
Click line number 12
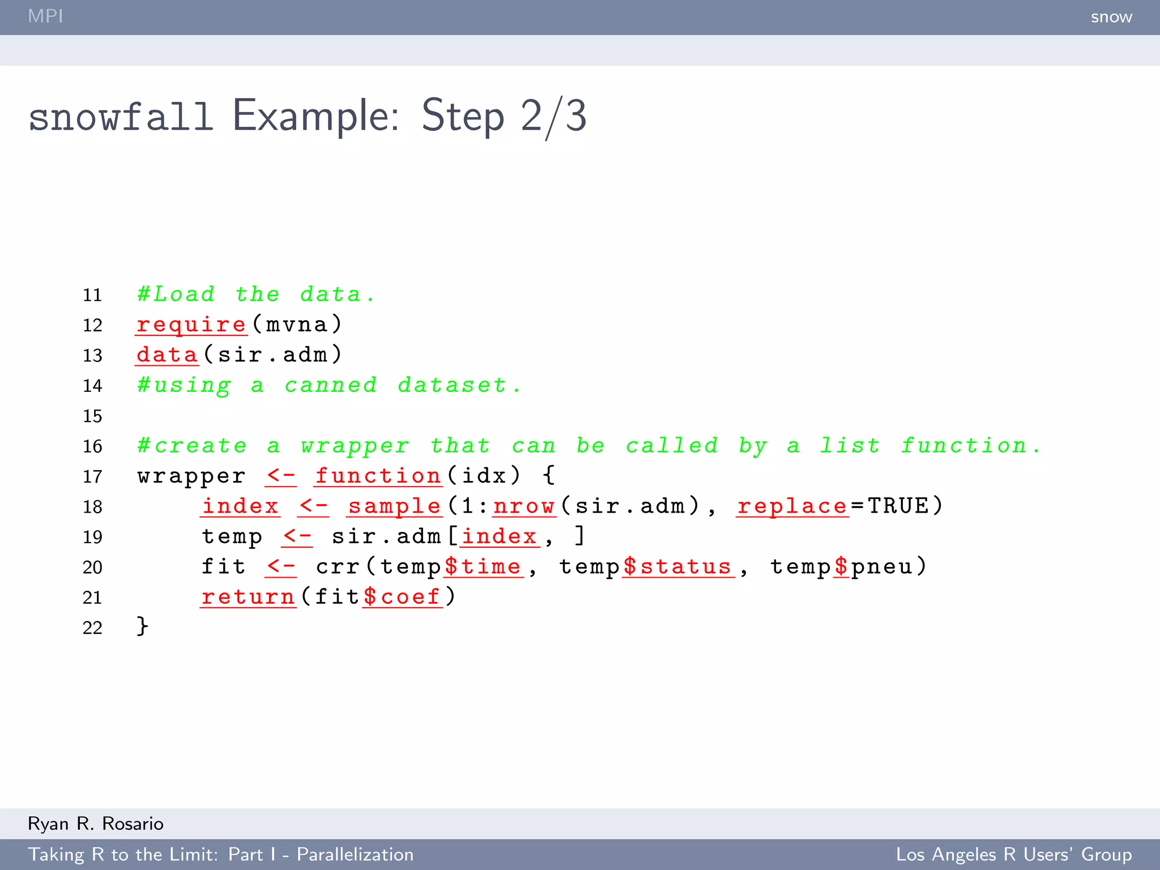tap(93, 325)
